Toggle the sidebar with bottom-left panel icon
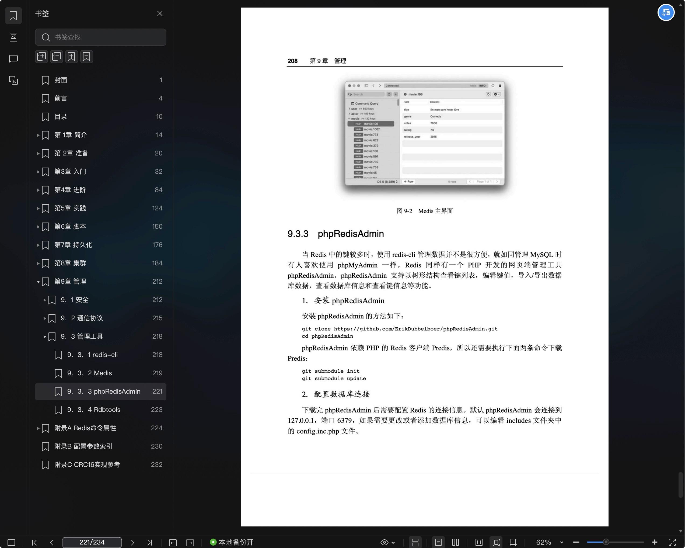This screenshot has width=685, height=548. 11,542
